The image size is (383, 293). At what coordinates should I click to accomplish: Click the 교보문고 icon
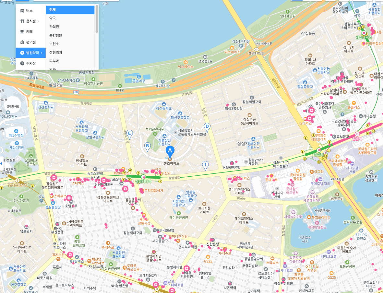click(334, 136)
